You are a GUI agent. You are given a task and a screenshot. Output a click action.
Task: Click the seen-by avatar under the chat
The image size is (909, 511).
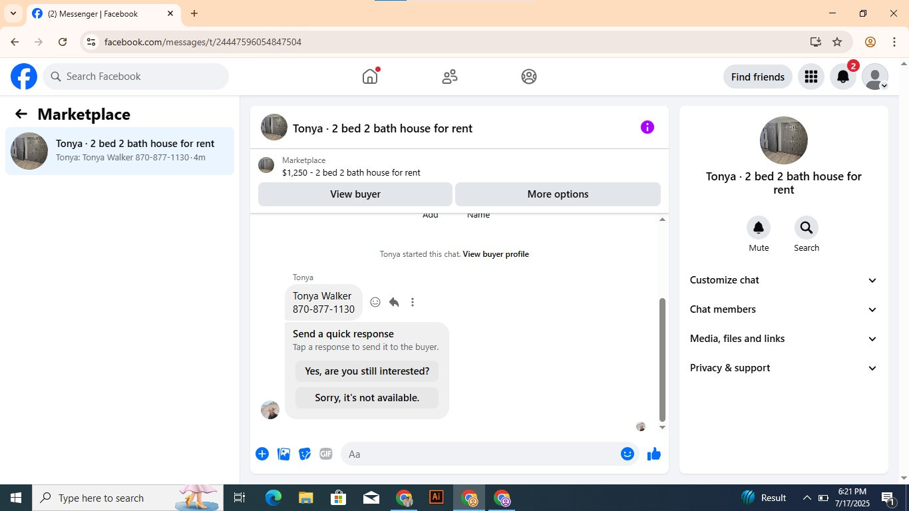pos(641,426)
